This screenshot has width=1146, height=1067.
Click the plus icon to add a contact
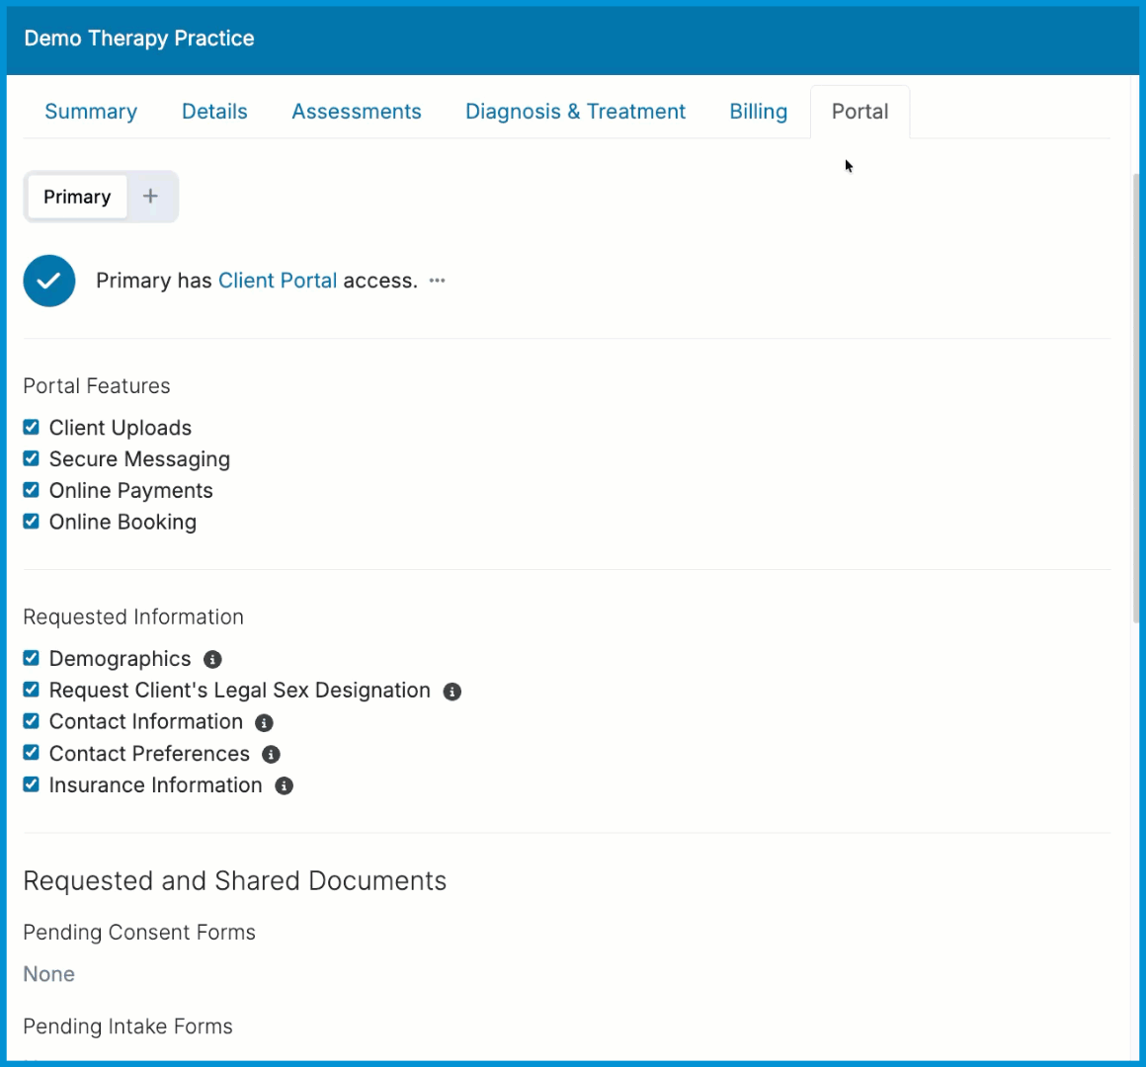tap(150, 197)
